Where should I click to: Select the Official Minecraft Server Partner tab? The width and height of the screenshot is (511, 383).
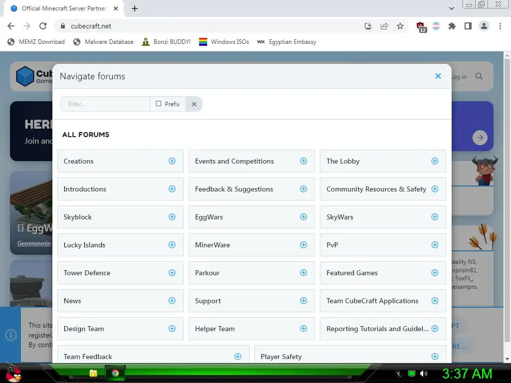[64, 8]
